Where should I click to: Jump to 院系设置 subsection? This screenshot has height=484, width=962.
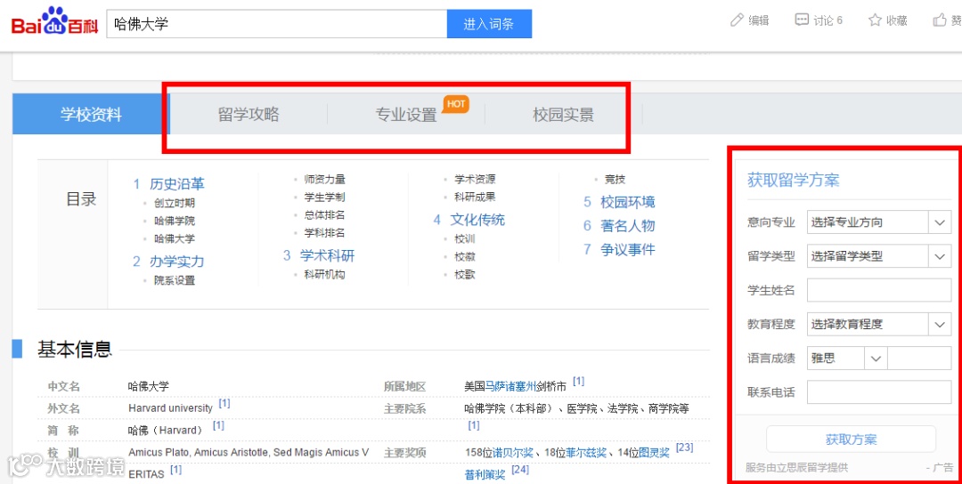175,280
